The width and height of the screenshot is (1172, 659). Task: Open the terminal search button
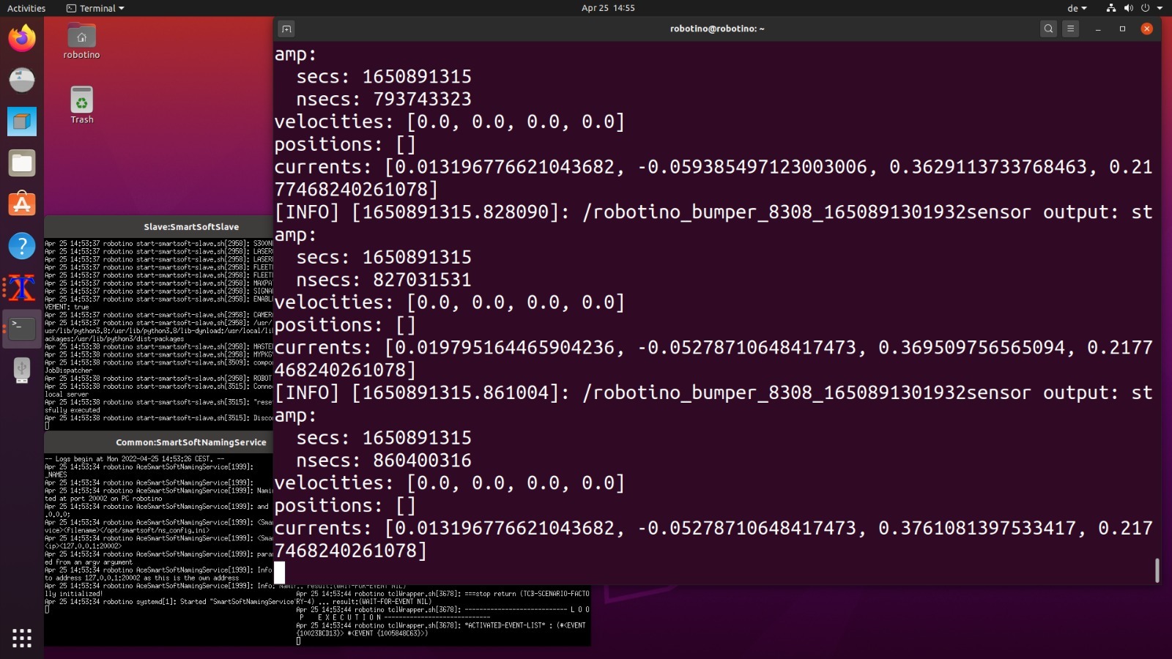(x=1048, y=29)
